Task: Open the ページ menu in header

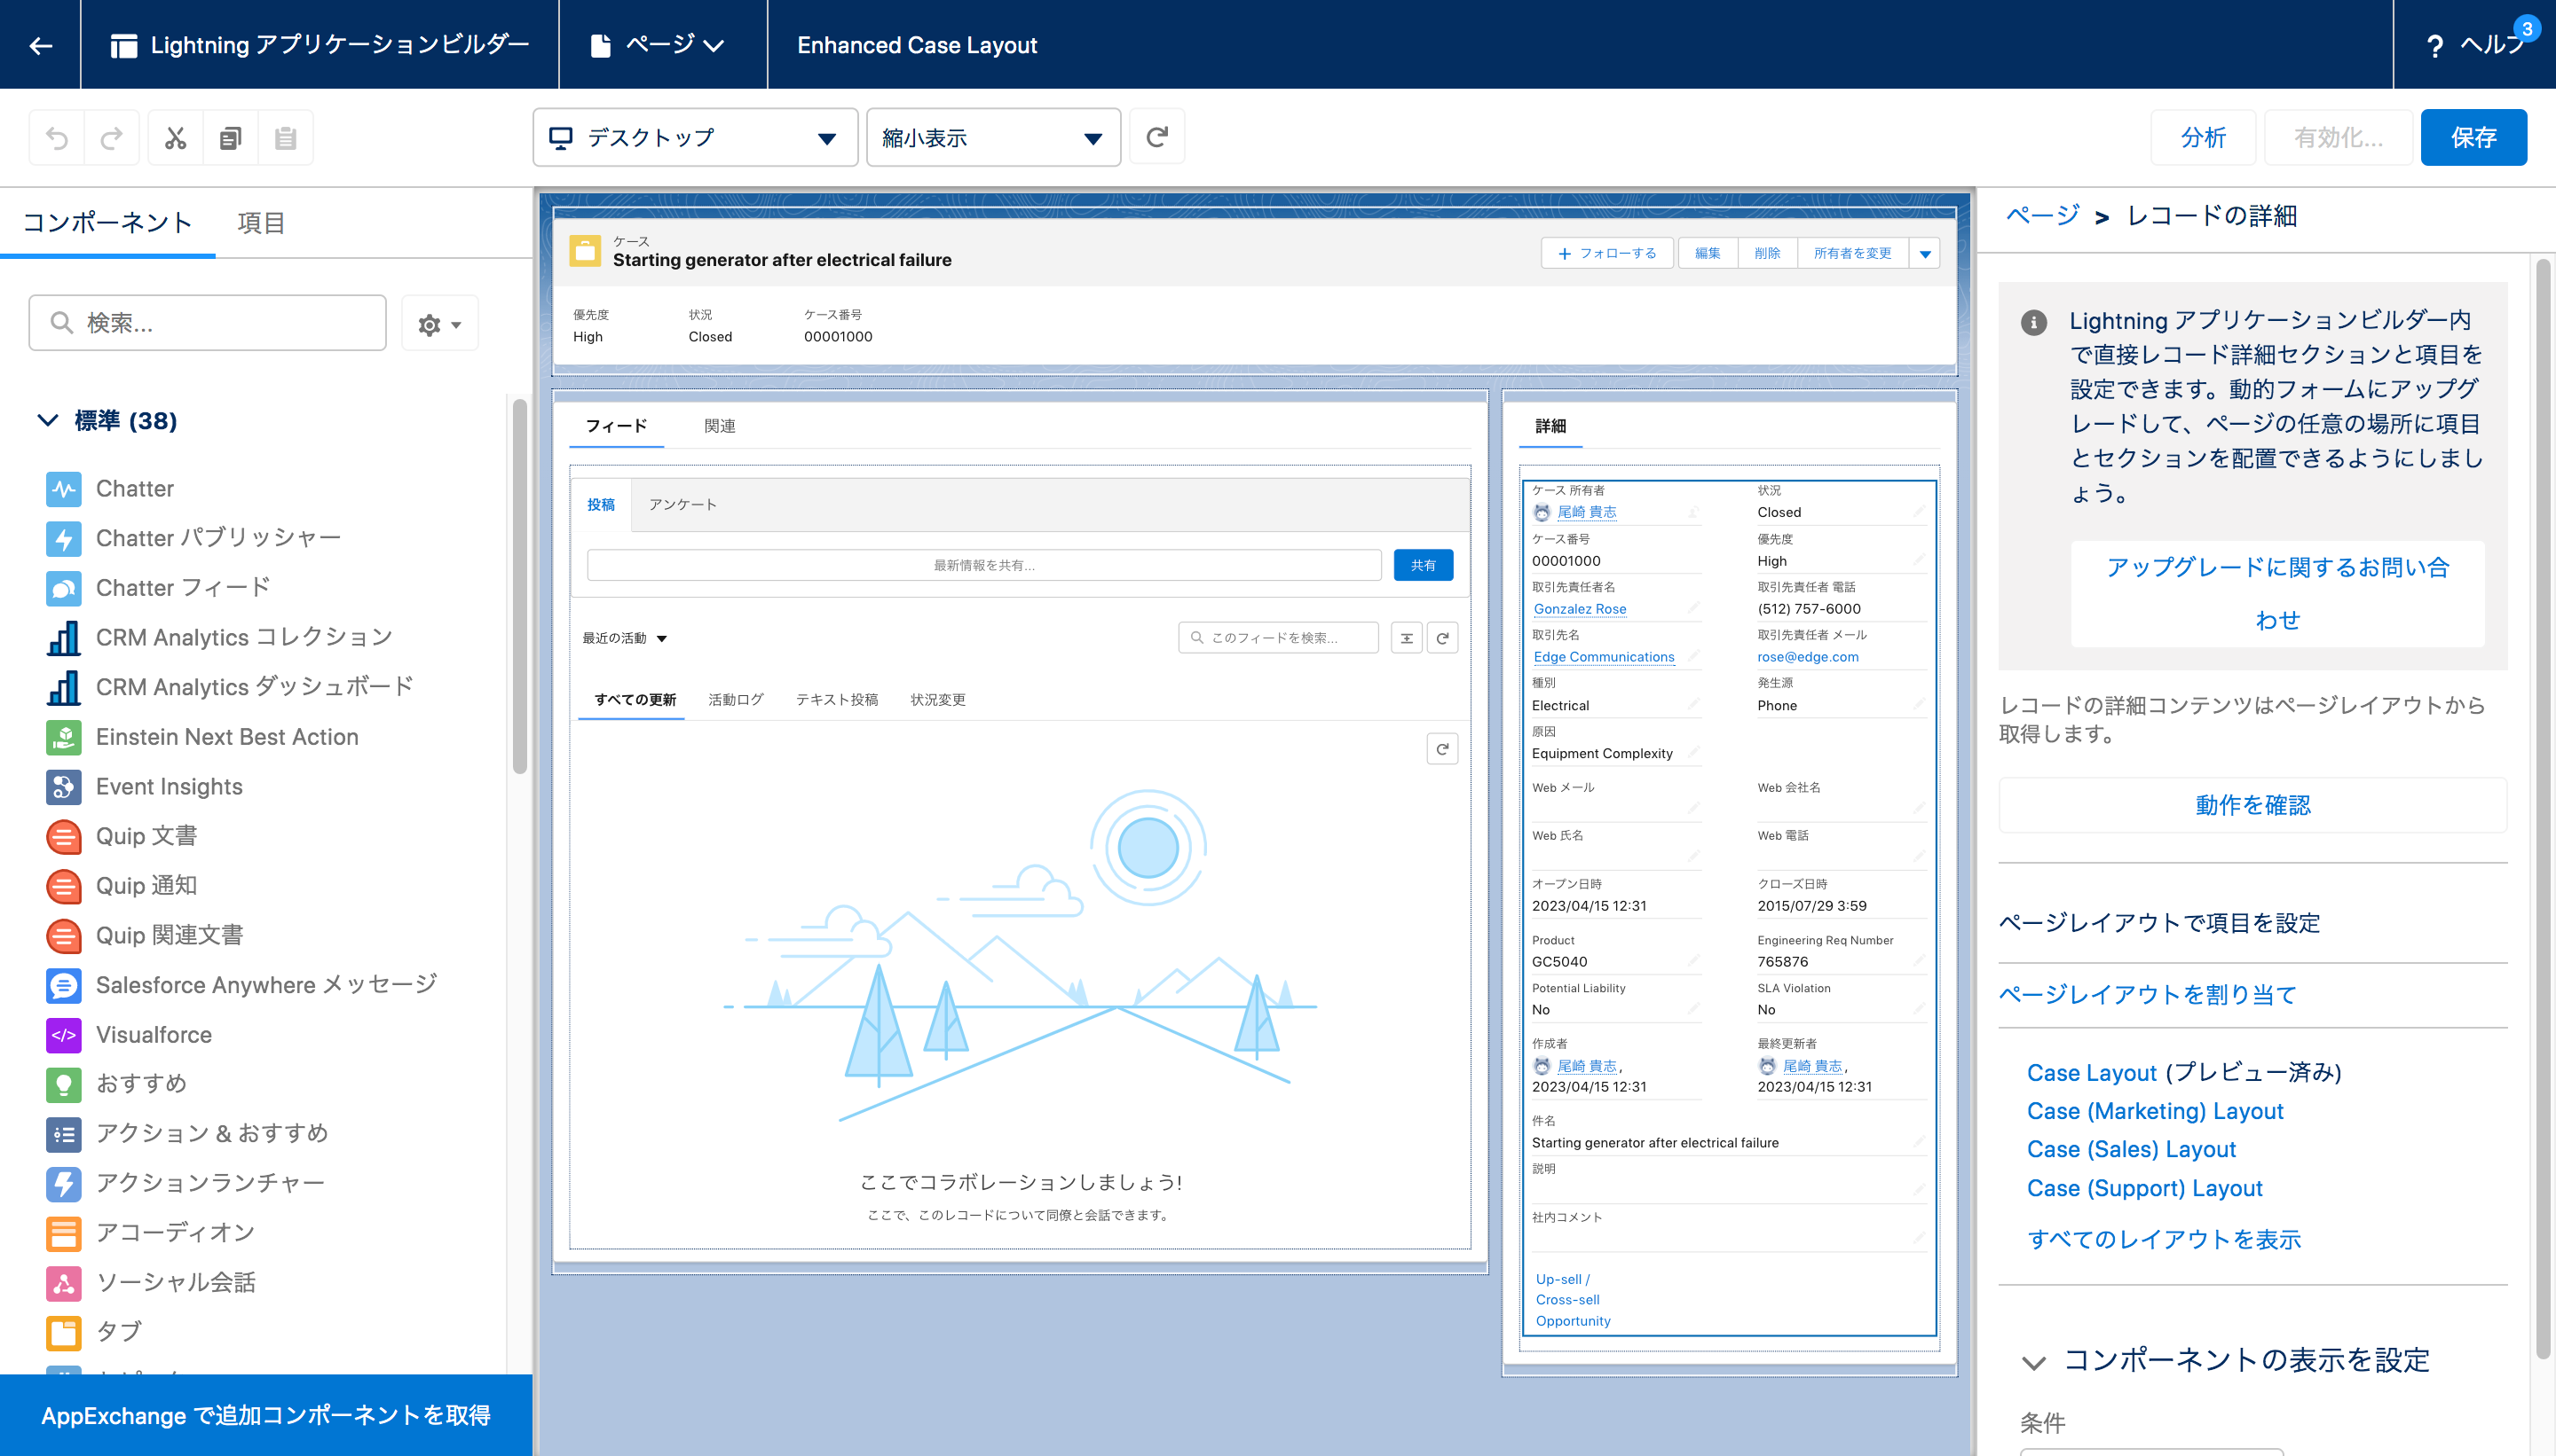Action: [x=659, y=45]
